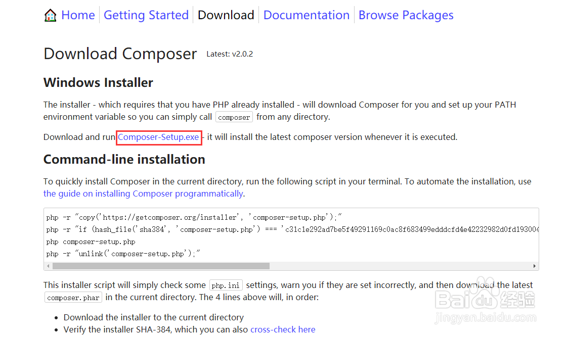The height and width of the screenshot is (337, 567).
Task: Click the inline composer code label
Action: [x=234, y=117]
